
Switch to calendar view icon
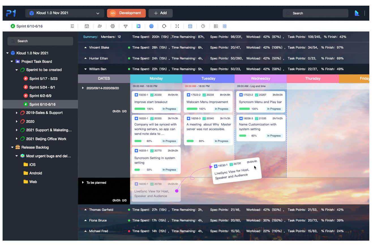pyautogui.click(x=190, y=26)
